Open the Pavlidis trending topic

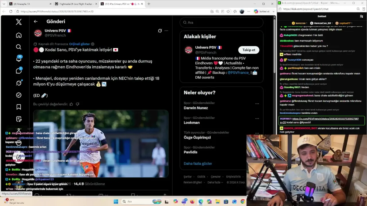click(x=190, y=152)
